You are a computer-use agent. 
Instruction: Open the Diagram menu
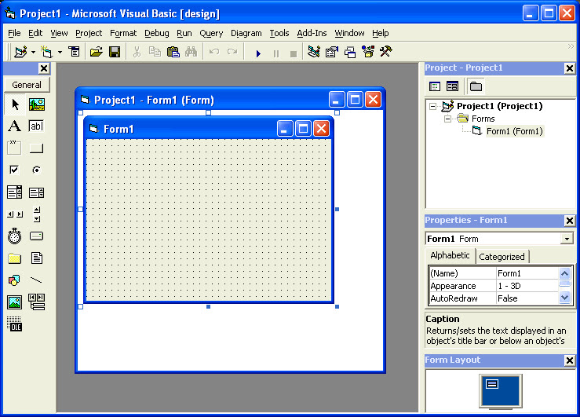246,33
